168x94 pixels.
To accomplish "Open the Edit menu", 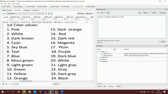I will tap(5, 4).
